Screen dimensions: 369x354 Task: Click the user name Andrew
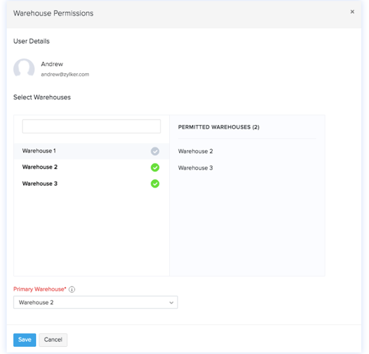(52, 64)
